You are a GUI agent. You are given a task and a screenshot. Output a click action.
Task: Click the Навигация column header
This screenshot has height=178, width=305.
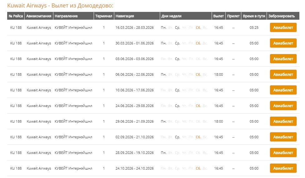[125, 16]
